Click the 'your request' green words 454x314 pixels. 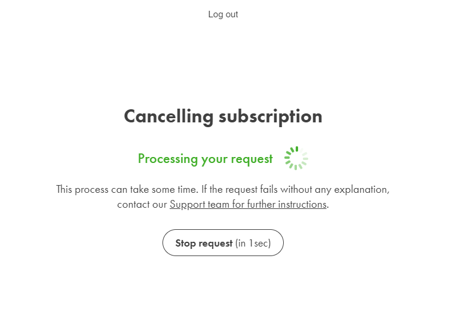click(x=237, y=159)
